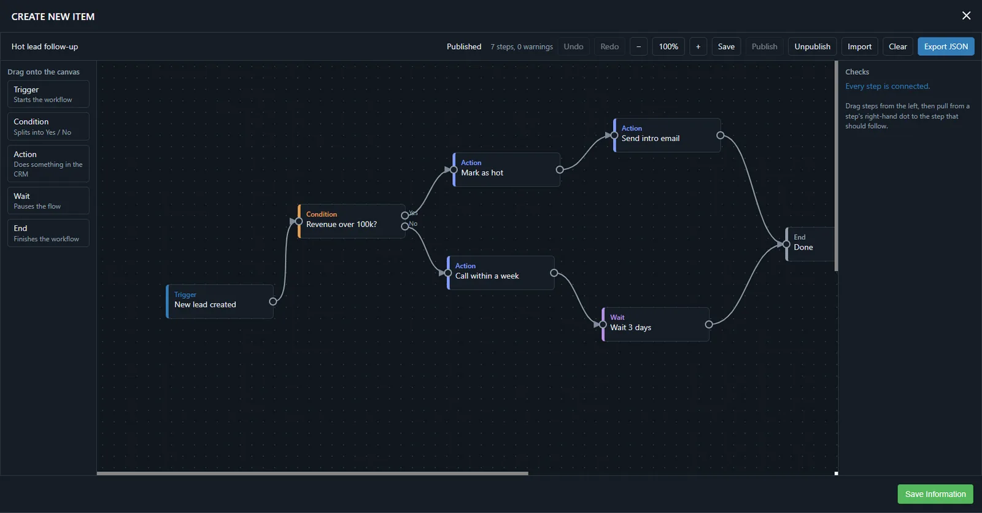Export the workflow as JSON
The width and height of the screenshot is (982, 513).
[x=946, y=47]
